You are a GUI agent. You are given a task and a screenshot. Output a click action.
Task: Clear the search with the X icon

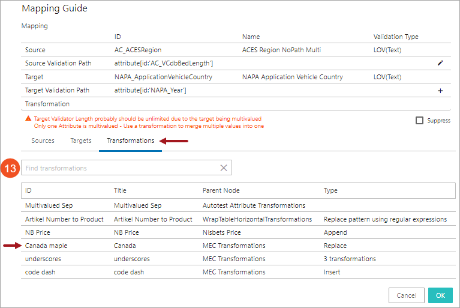(223, 168)
